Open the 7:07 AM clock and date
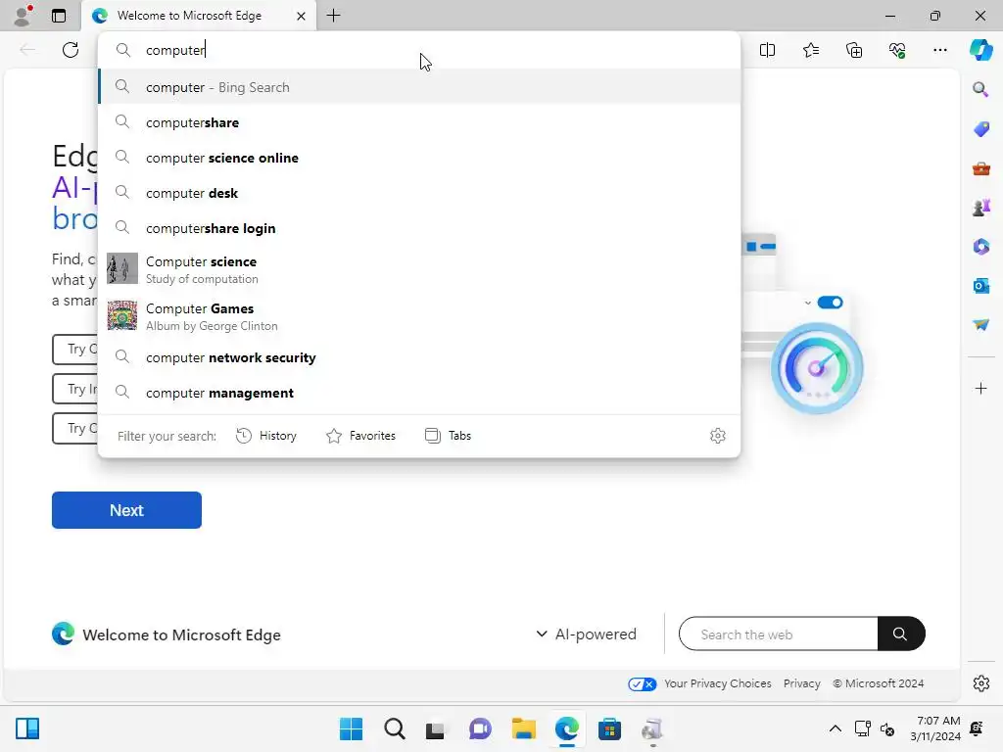The image size is (1003, 752). pos(935,728)
